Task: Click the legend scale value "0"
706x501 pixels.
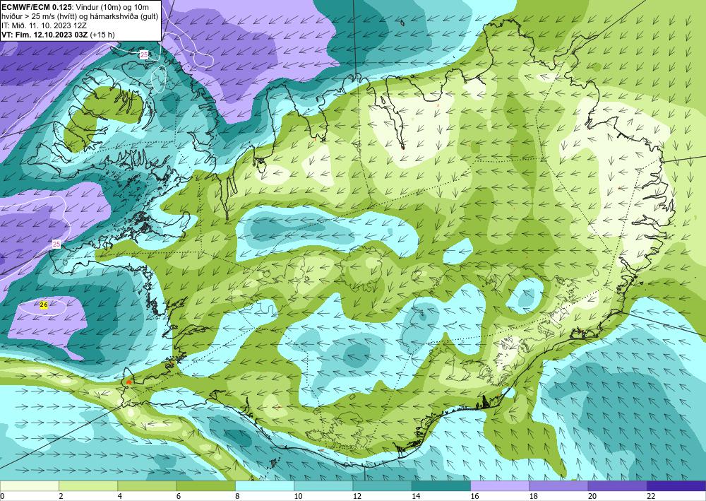Action: pyautogui.click(x=2, y=496)
